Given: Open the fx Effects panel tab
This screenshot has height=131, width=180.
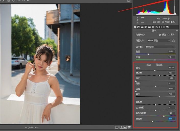Looking at the screenshot, I should pos(157,27).
